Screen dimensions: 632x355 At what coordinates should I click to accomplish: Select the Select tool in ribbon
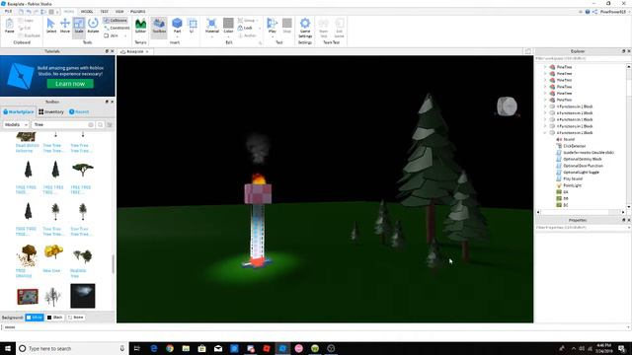pos(50,26)
